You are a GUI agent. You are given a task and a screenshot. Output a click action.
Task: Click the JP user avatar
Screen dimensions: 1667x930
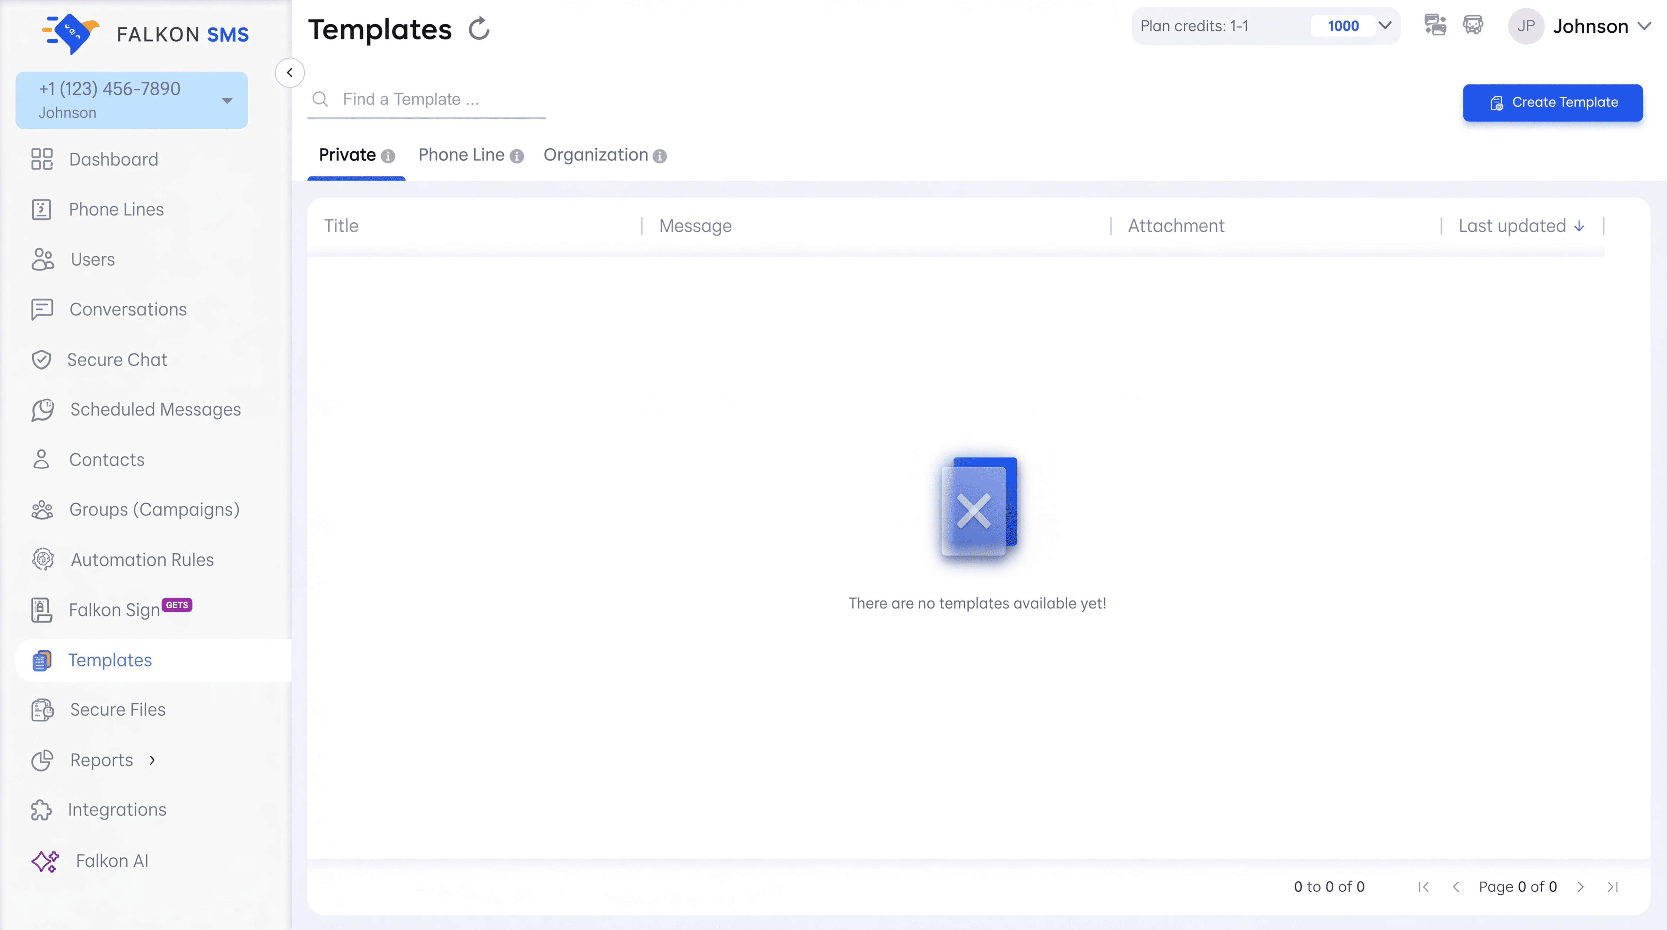click(x=1526, y=26)
